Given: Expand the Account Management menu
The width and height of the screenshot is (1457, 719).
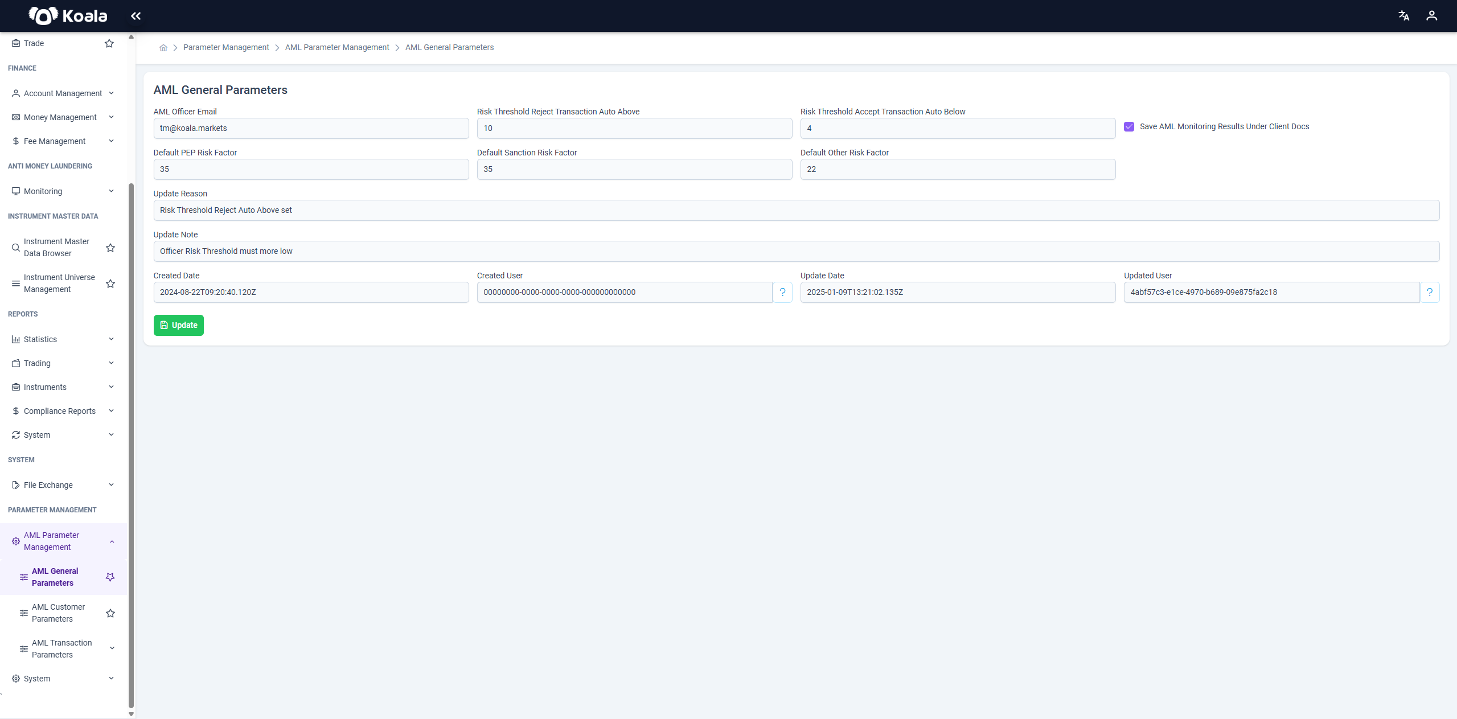Looking at the screenshot, I should pos(63,93).
